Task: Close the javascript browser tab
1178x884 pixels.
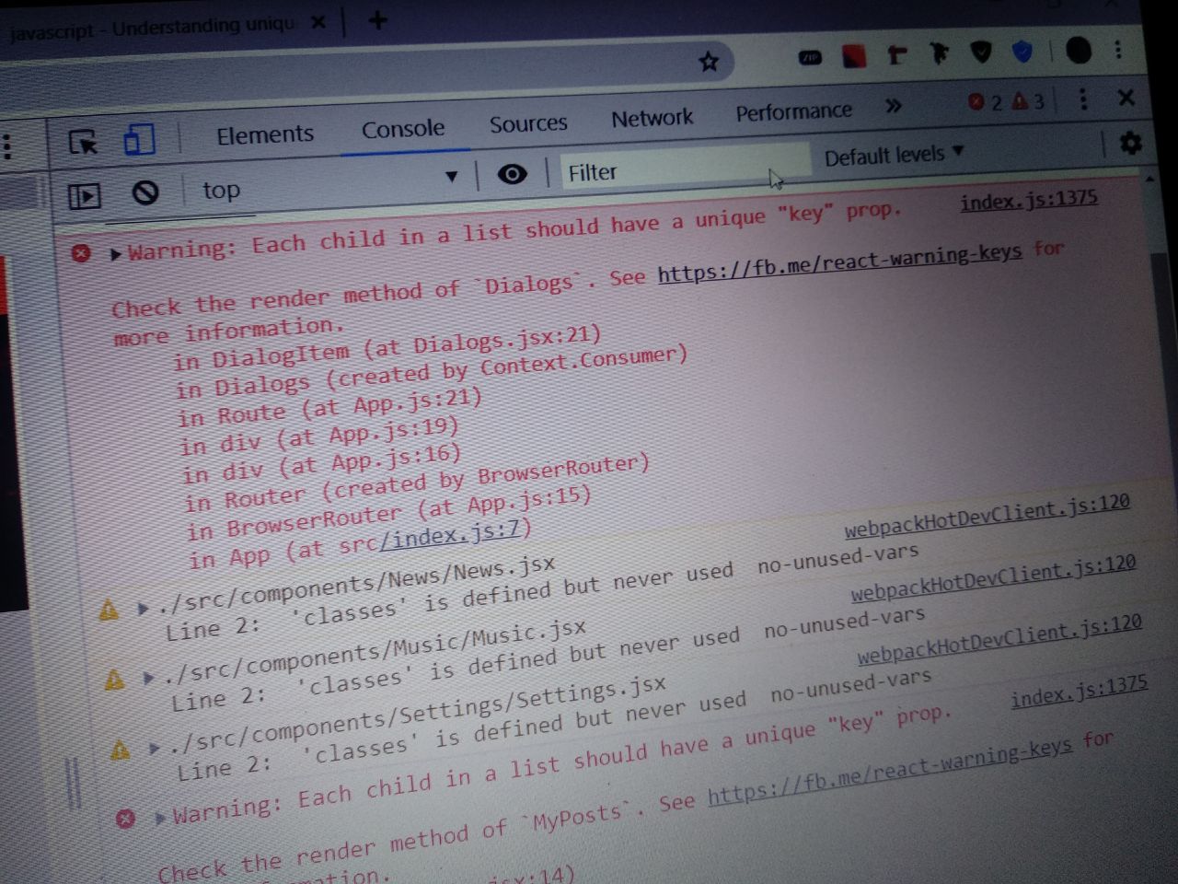Action: [318, 22]
